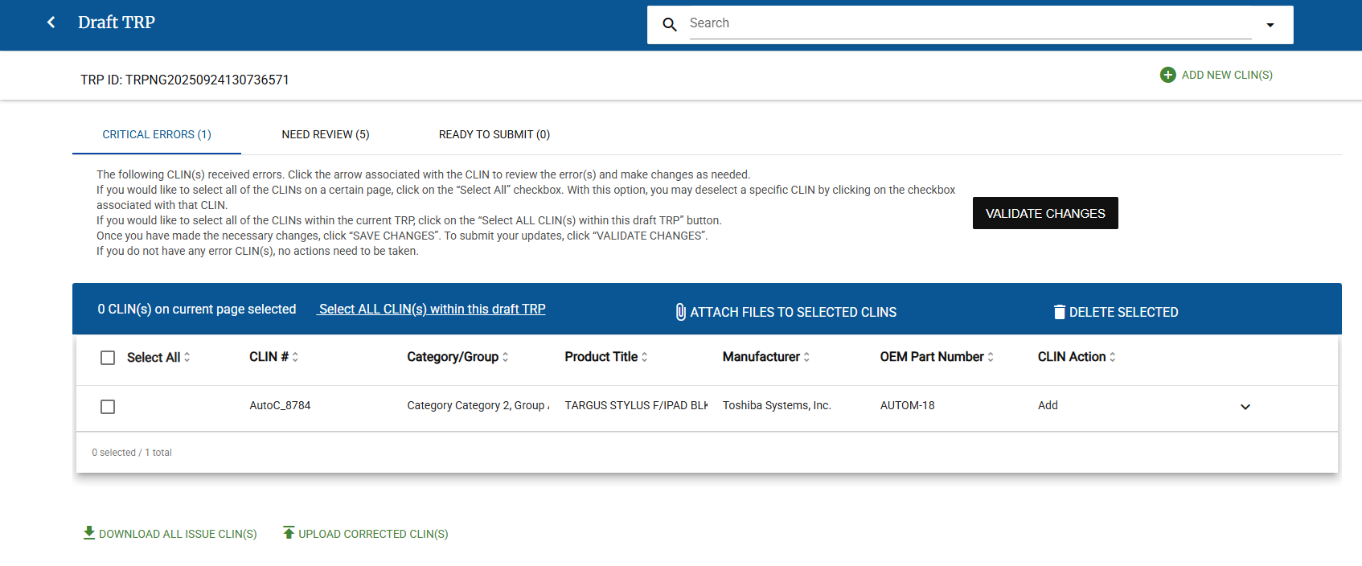
Task: Click the CLIN # column header text
Action: pyautogui.click(x=269, y=357)
